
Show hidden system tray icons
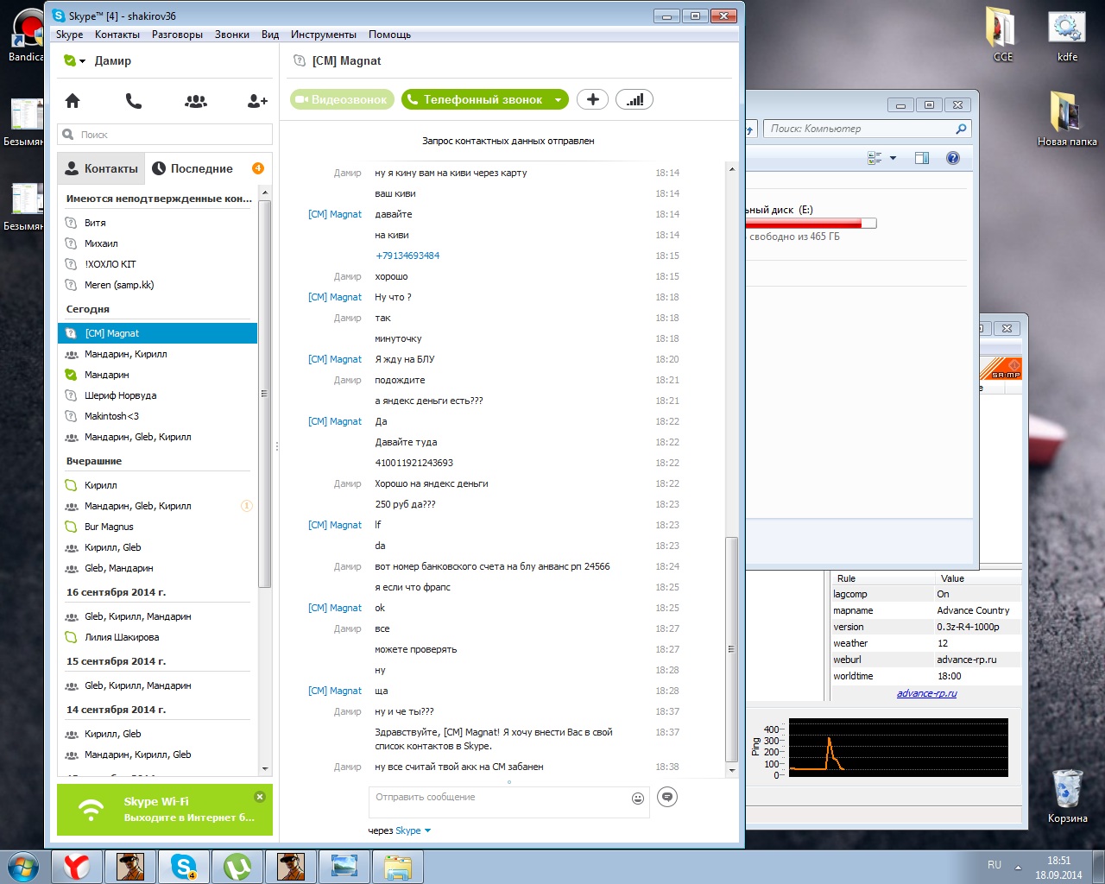click(1018, 868)
